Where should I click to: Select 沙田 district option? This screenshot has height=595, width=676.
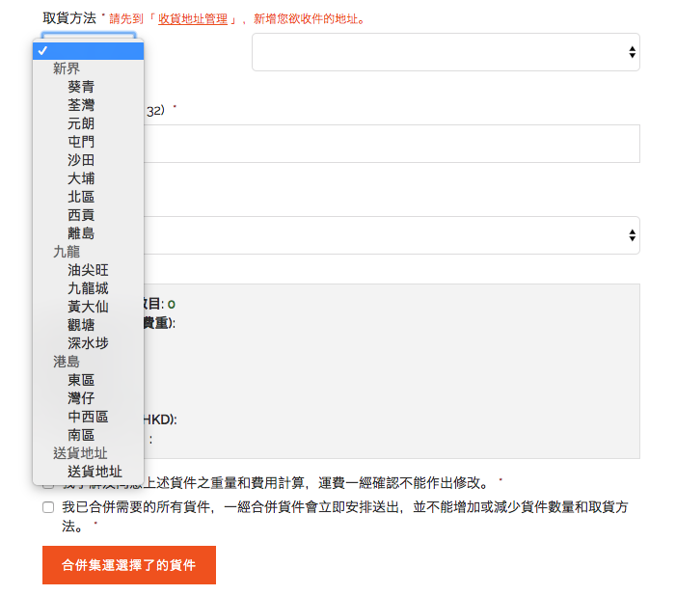click(x=81, y=160)
